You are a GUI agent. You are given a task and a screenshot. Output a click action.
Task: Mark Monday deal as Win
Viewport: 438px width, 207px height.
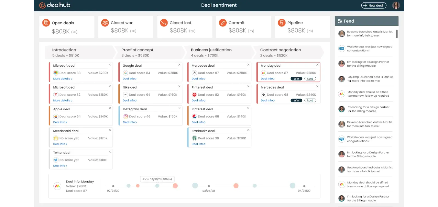coord(296,79)
